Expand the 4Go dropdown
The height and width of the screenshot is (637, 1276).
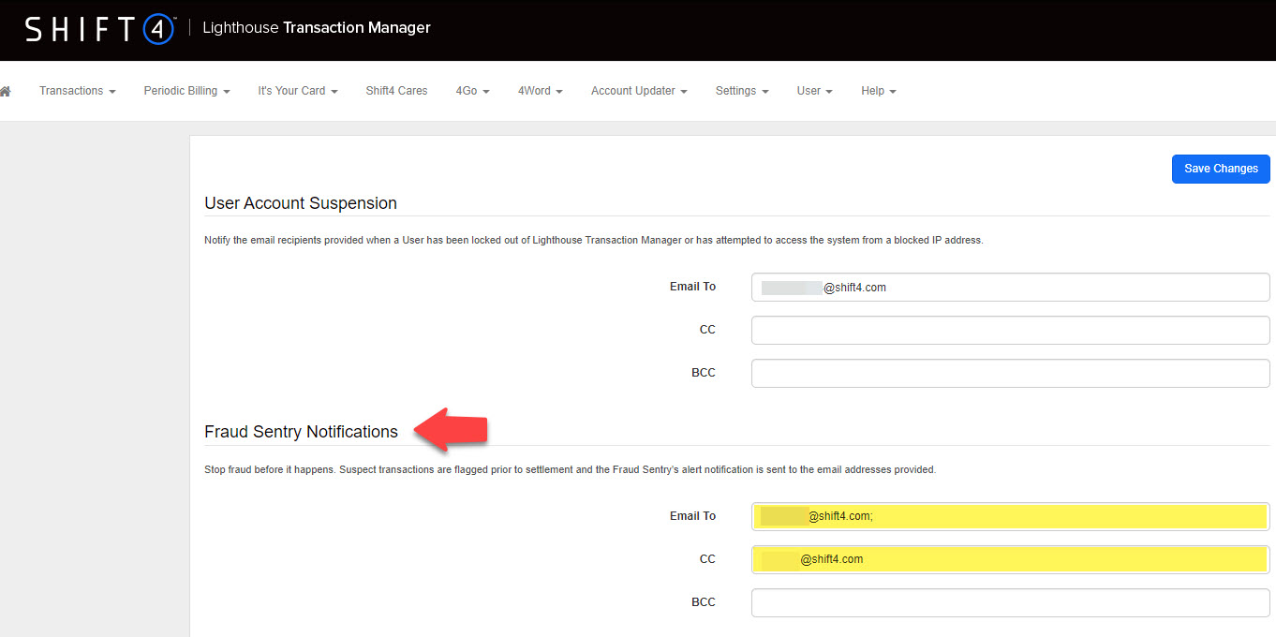tap(472, 91)
